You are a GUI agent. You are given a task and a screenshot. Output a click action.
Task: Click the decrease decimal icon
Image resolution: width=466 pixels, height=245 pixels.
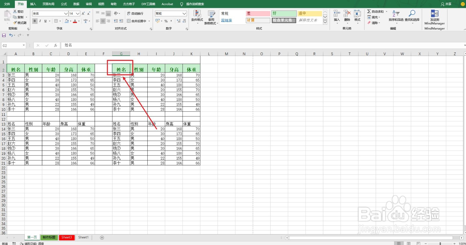point(185,21)
